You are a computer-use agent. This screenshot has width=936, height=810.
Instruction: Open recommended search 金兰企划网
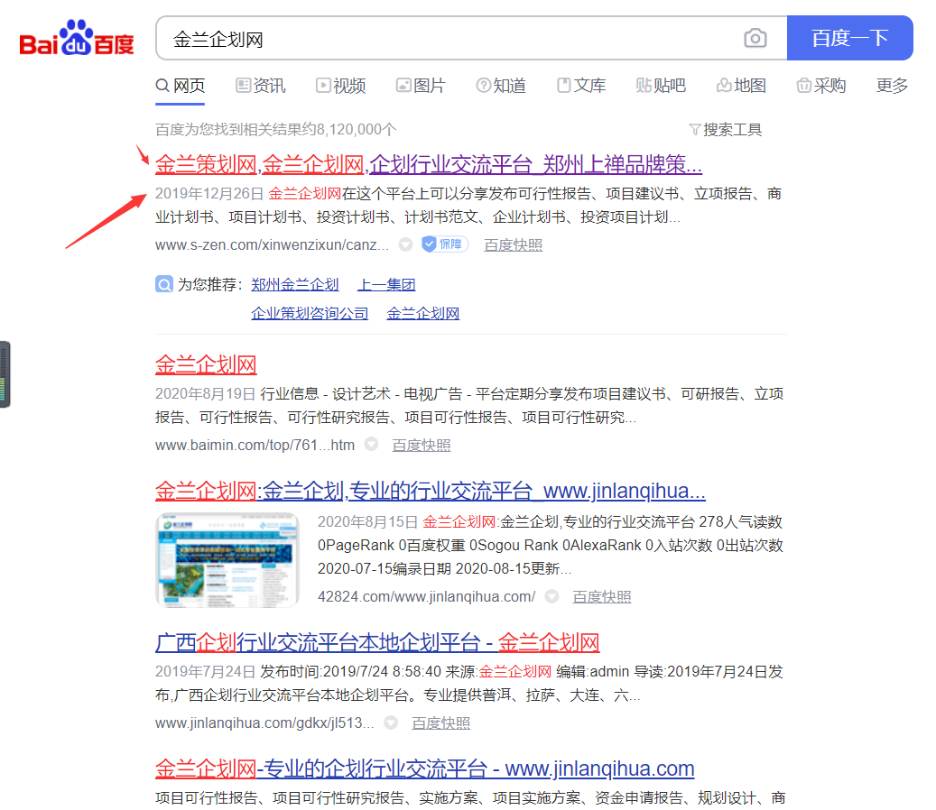click(x=423, y=313)
